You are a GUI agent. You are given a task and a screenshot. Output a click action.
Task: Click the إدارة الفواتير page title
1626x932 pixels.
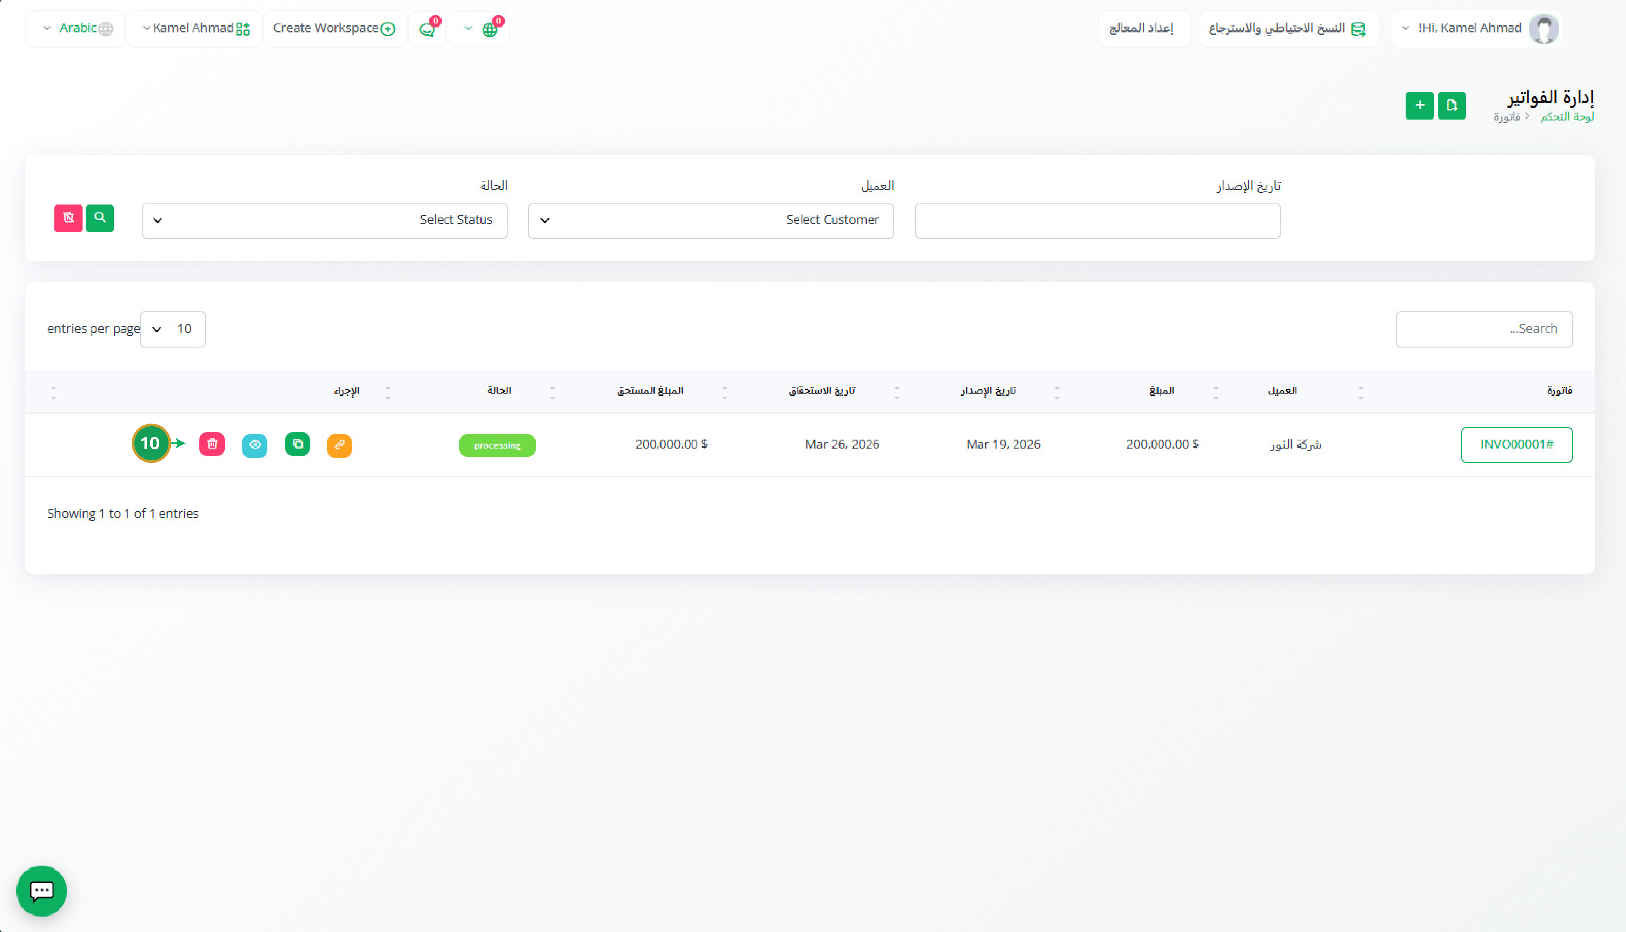(1551, 97)
